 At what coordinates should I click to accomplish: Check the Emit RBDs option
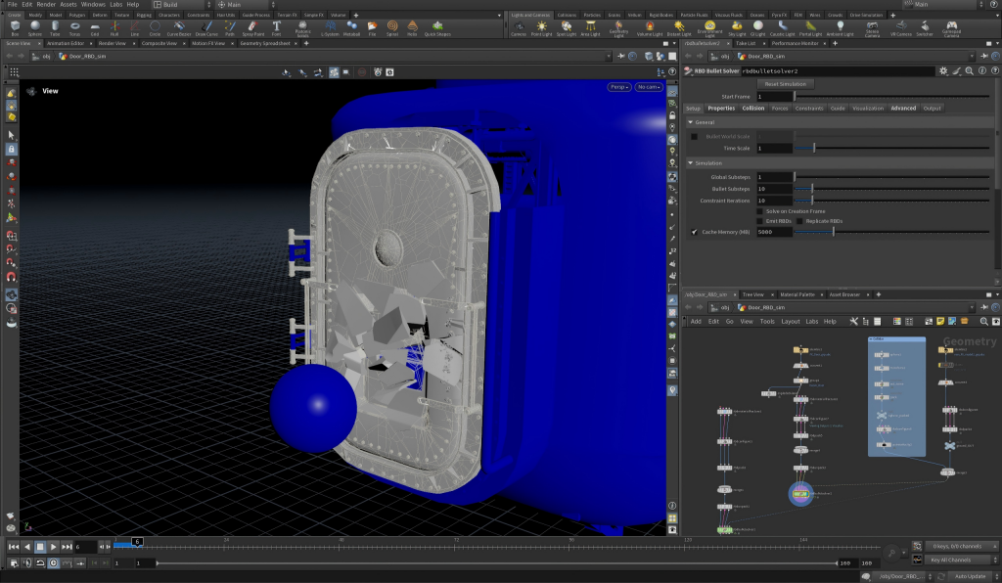click(x=759, y=221)
